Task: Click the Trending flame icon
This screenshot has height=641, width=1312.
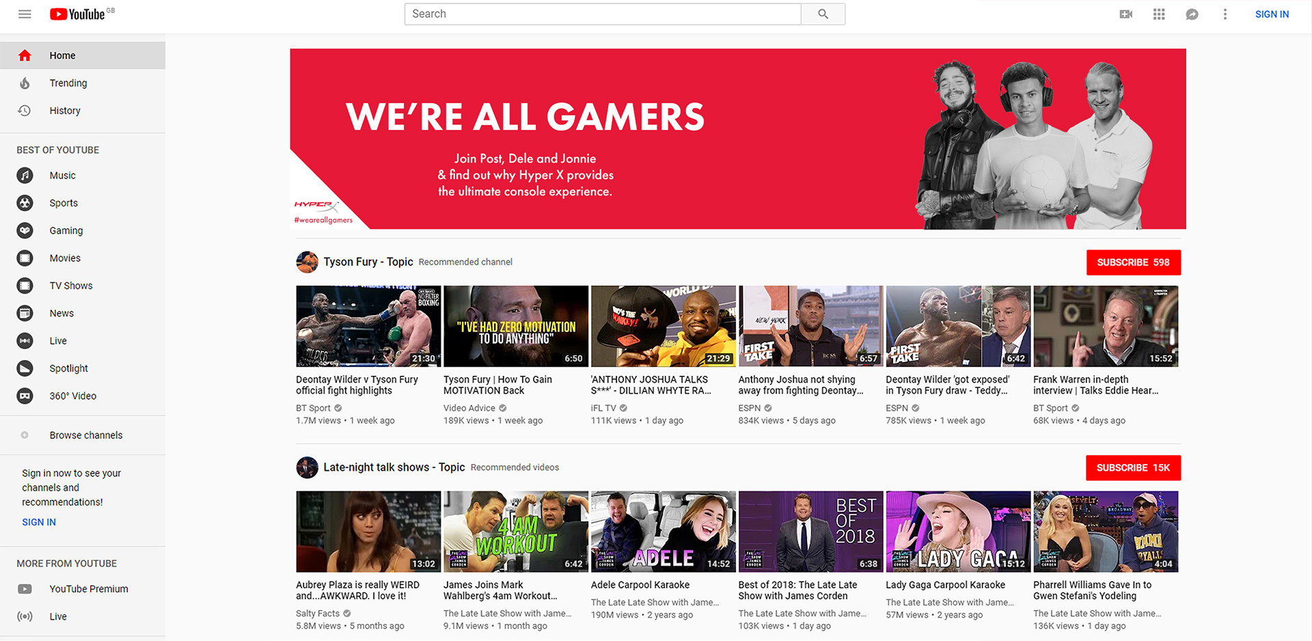Action: click(x=25, y=83)
